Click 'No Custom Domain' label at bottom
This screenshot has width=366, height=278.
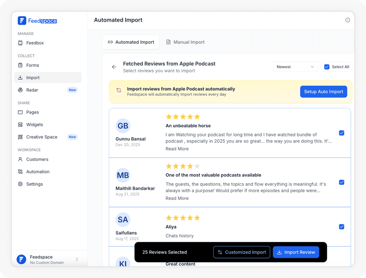(x=47, y=263)
